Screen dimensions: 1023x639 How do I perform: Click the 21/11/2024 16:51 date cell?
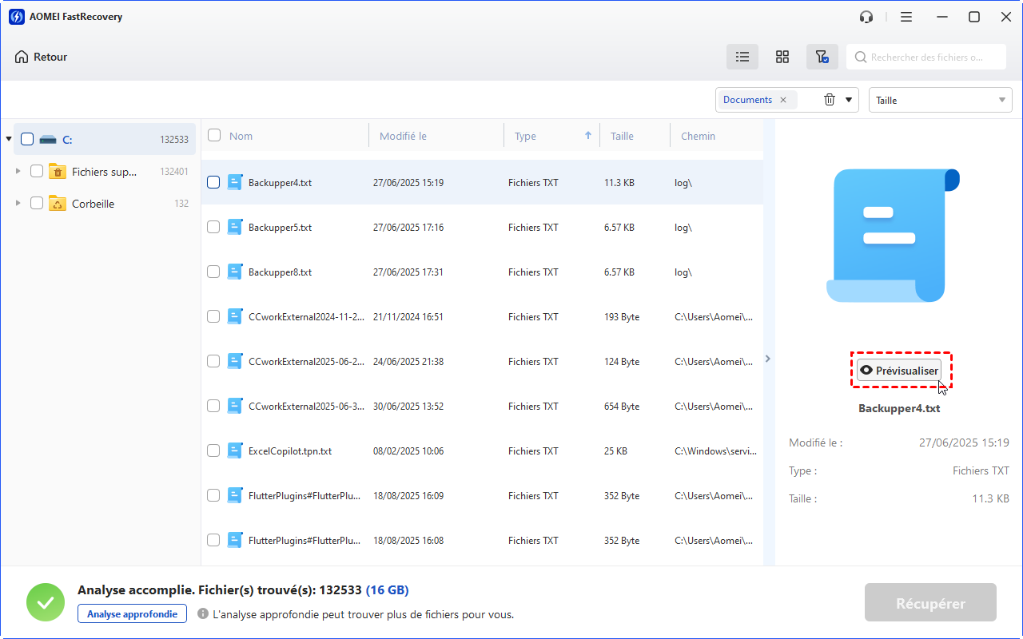point(408,317)
